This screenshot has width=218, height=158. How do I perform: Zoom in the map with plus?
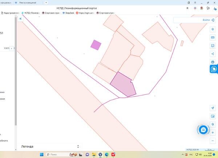point(213,133)
